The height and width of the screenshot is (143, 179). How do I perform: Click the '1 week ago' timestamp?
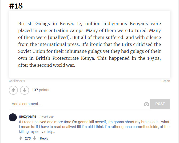[x=46, y=117]
